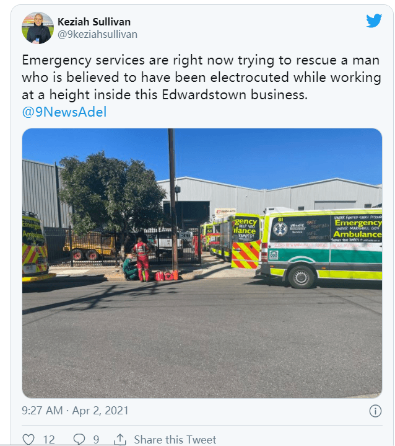395x446 pixels.
Task: Click the words 'Edwardstown business' in the tweet
Action: (235, 95)
